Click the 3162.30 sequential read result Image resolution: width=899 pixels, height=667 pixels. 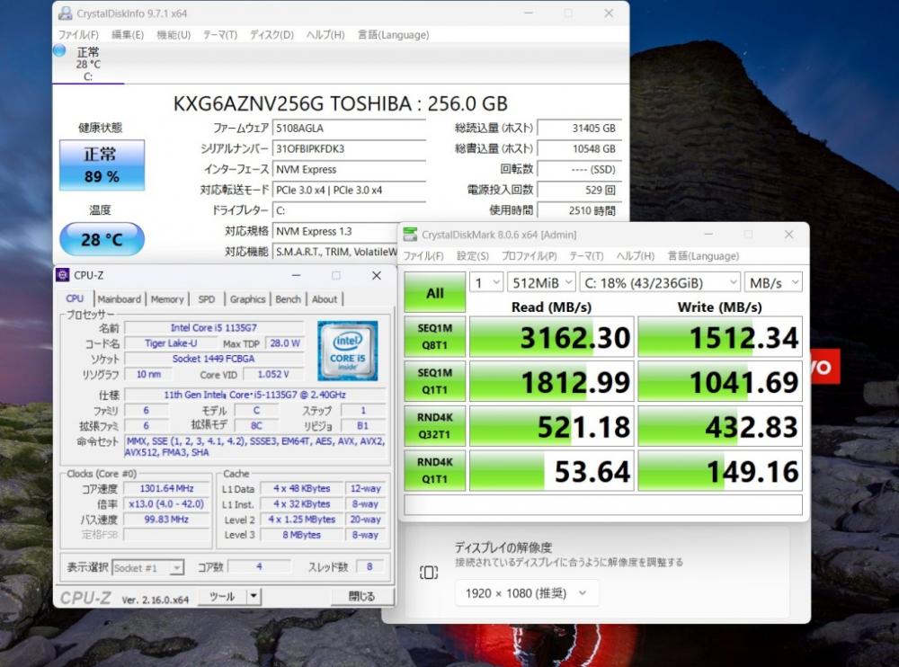tap(552, 337)
